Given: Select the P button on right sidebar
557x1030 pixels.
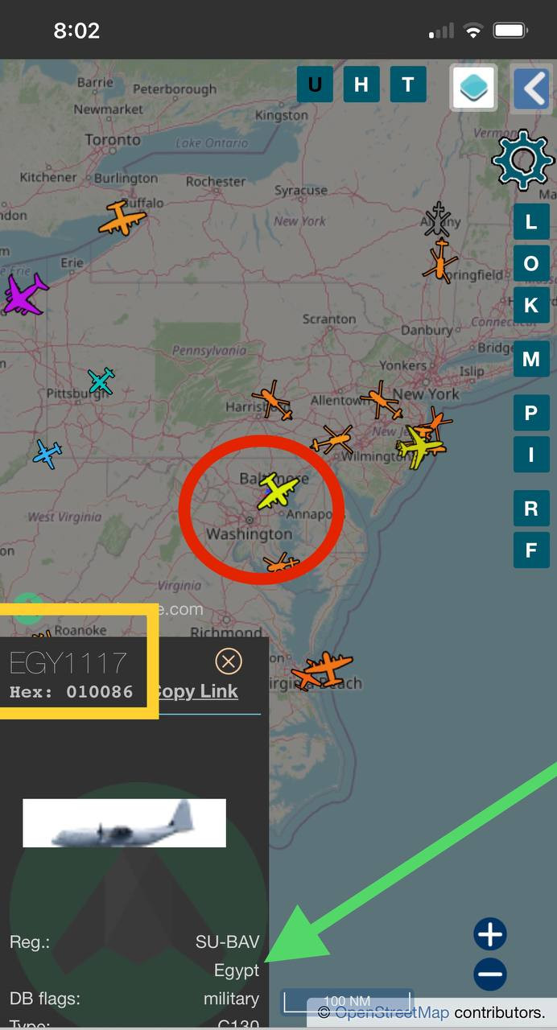Looking at the screenshot, I should [x=531, y=413].
